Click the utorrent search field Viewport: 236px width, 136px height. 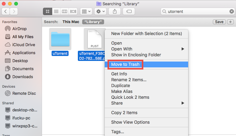[x=198, y=11]
